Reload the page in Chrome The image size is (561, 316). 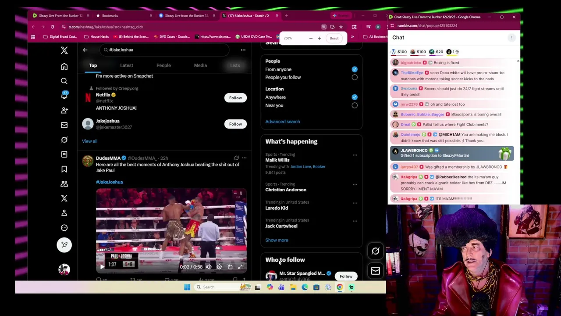point(52,27)
